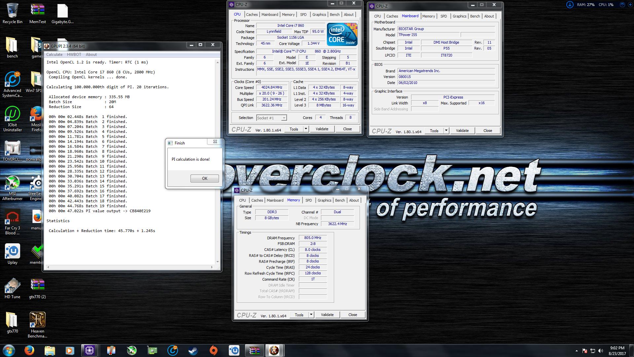Open the volume speaker tray icon
Image resolution: width=634 pixels, height=357 pixels.
pyautogui.click(x=601, y=351)
